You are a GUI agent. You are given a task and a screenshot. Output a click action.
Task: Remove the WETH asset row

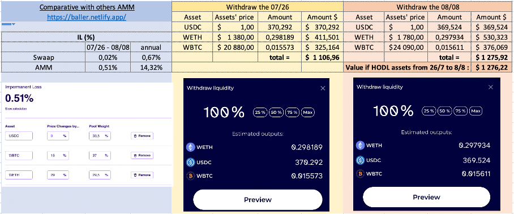[142, 175]
